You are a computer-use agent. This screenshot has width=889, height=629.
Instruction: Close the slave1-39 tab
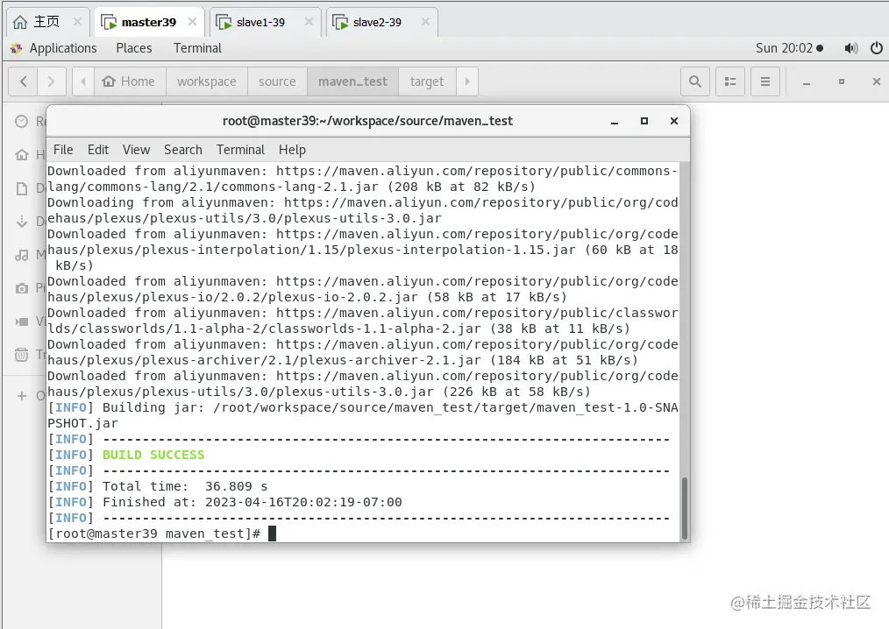pyautogui.click(x=309, y=22)
